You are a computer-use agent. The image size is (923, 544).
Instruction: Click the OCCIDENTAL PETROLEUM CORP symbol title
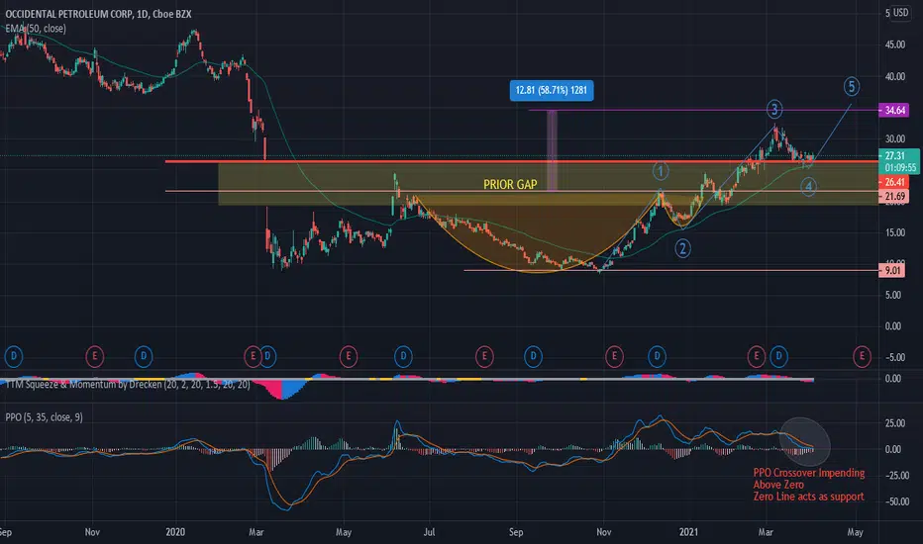[98, 14]
